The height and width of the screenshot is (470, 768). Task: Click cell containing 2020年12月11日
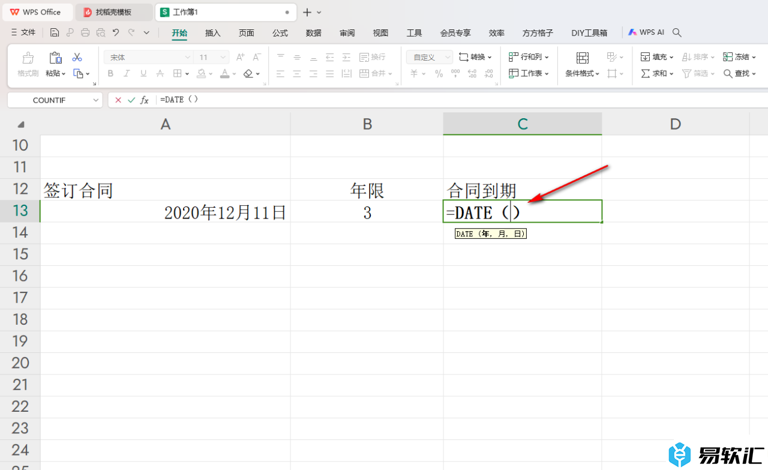point(165,212)
